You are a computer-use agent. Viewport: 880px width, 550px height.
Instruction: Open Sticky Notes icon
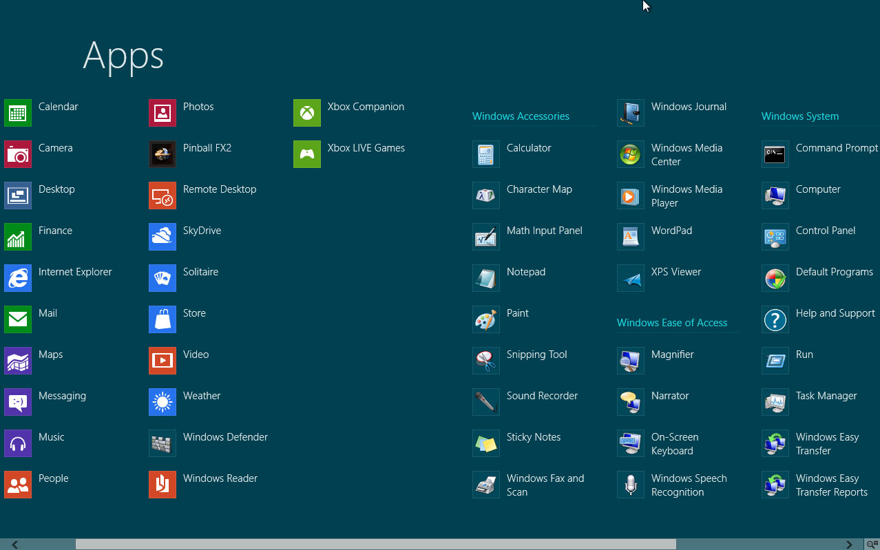point(486,443)
